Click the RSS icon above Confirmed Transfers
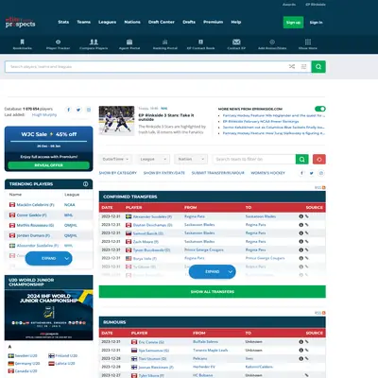Viewport: 378px width, 378px height. click(323, 187)
